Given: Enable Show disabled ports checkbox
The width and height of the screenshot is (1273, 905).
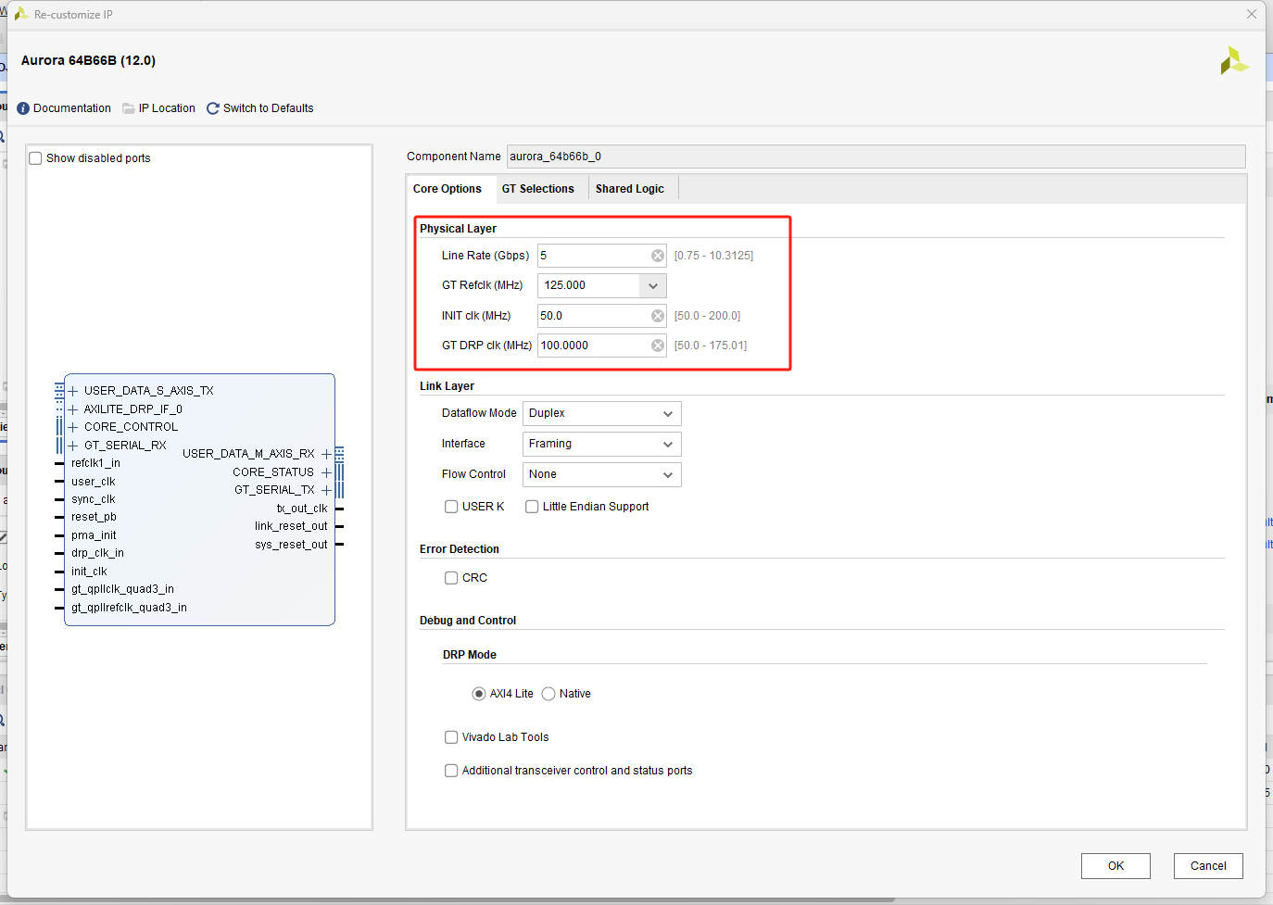Looking at the screenshot, I should (35, 158).
